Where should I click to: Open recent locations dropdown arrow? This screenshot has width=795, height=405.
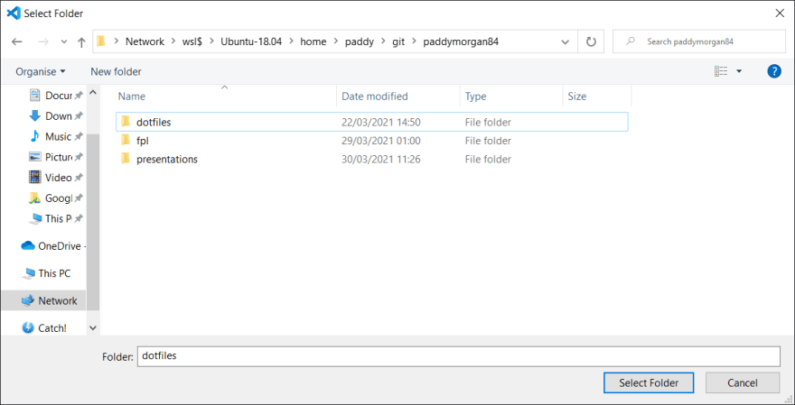[x=64, y=42]
